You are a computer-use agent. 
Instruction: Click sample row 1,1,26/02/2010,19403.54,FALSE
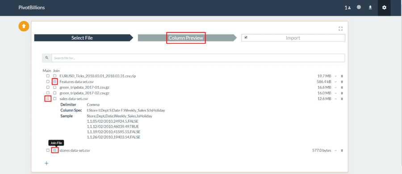point(113,137)
